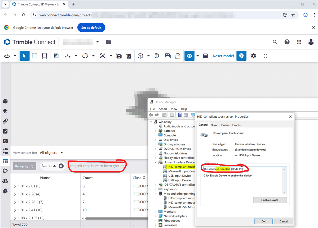The width and height of the screenshot is (318, 228).
Task: Open the Group by selector
Action: 24,166
